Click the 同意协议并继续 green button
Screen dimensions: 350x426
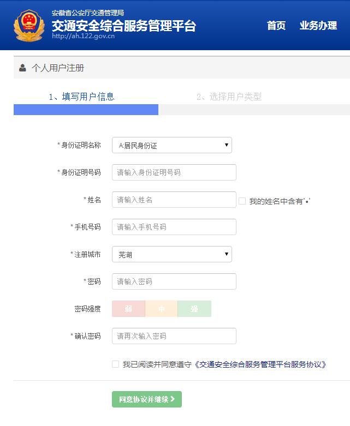147,399
